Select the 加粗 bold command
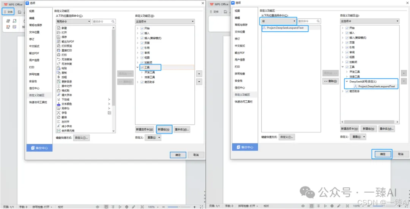Screen dimensions: 410x209 tap(64, 77)
